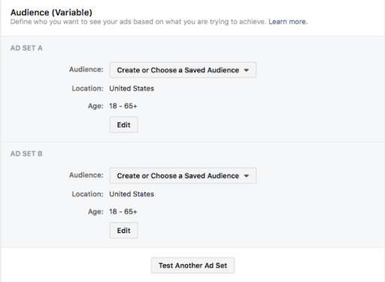Click the Location: label in Ad Set B
Image resolution: width=385 pixels, height=282 pixels.
(87, 194)
